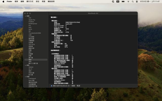Select Wi-Fi under the network section
The height and width of the screenshot is (101, 162).
(30, 69)
